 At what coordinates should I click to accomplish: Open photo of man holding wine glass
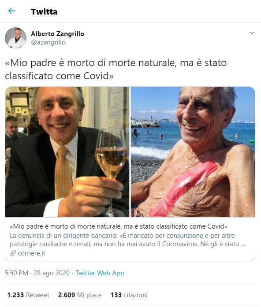click(67, 152)
